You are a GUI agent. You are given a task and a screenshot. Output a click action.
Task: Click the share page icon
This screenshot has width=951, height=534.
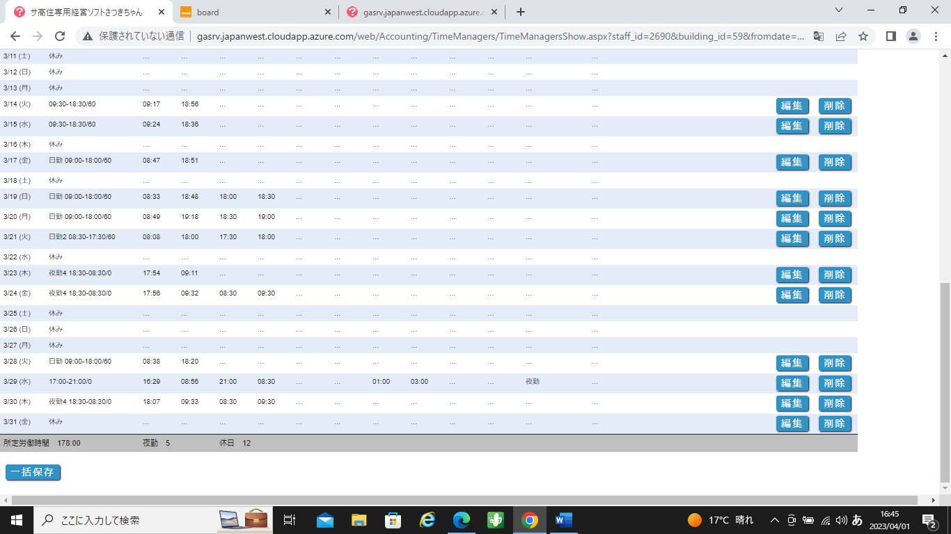(x=841, y=36)
